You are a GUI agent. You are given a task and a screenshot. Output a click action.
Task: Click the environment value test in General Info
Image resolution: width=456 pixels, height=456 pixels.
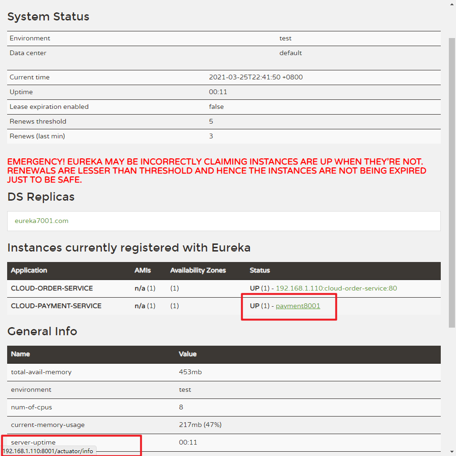[185, 390]
